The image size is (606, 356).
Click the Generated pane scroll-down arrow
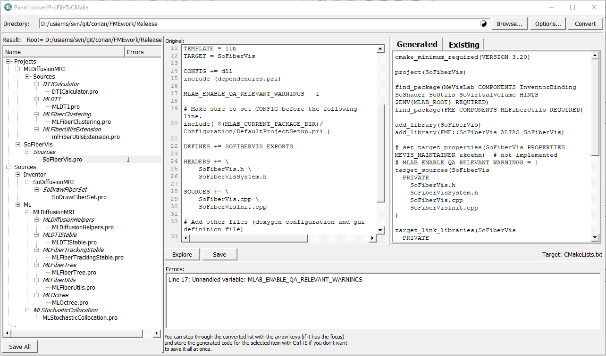pyautogui.click(x=596, y=237)
